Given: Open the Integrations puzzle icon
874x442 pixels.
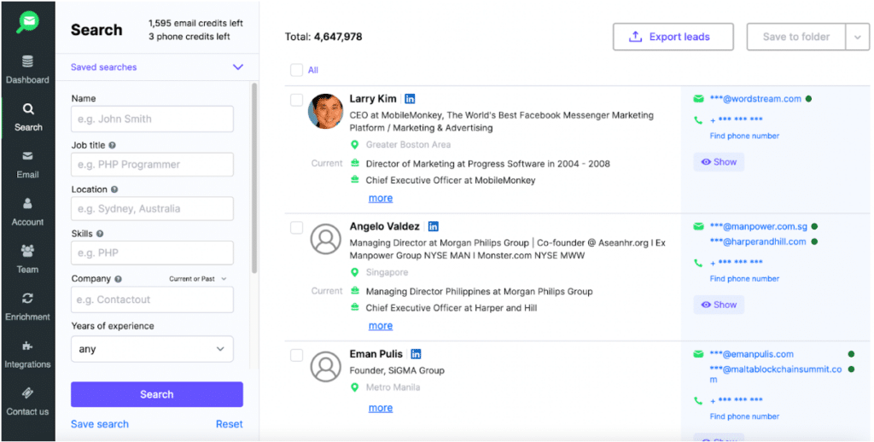Looking at the screenshot, I should coord(27,346).
